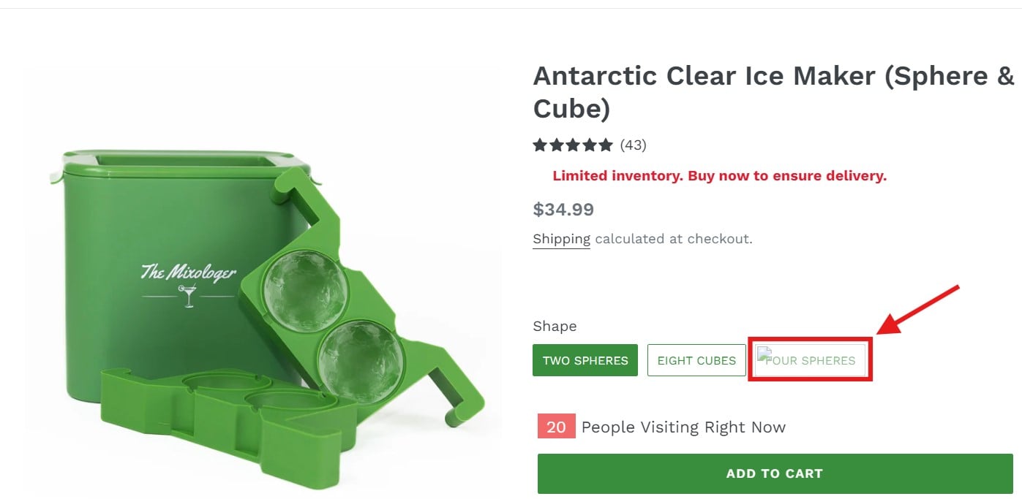
Task: Click the People Visiting Right Now text
Action: coord(683,427)
